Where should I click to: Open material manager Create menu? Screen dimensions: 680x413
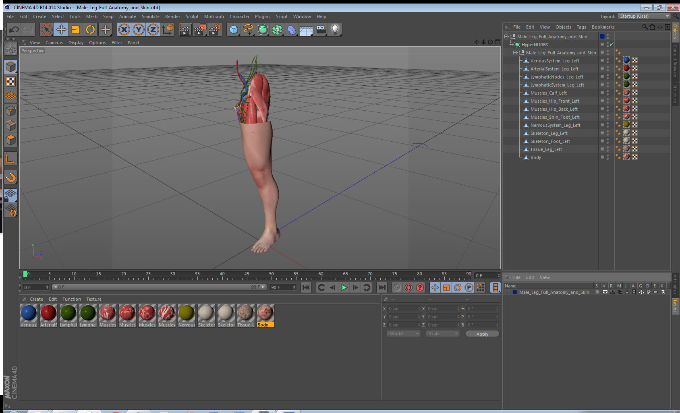(x=36, y=299)
